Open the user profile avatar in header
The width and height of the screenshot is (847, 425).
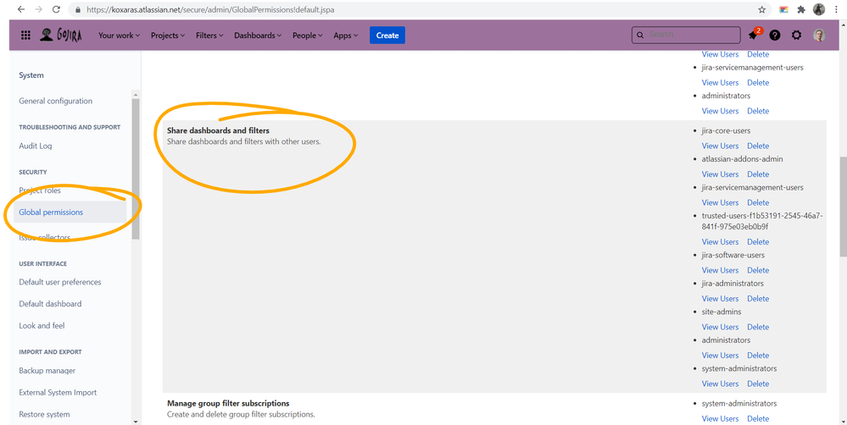(820, 35)
